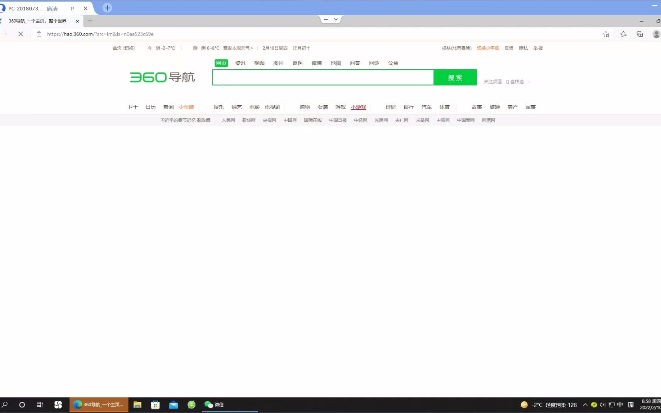Screen dimensions: 661x413
Task: Open network status in system tray
Action: [611, 405]
